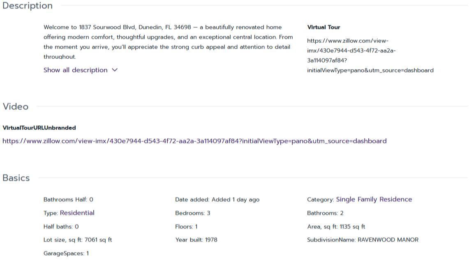Click the GarageSpaces: 1 field

(x=66, y=253)
